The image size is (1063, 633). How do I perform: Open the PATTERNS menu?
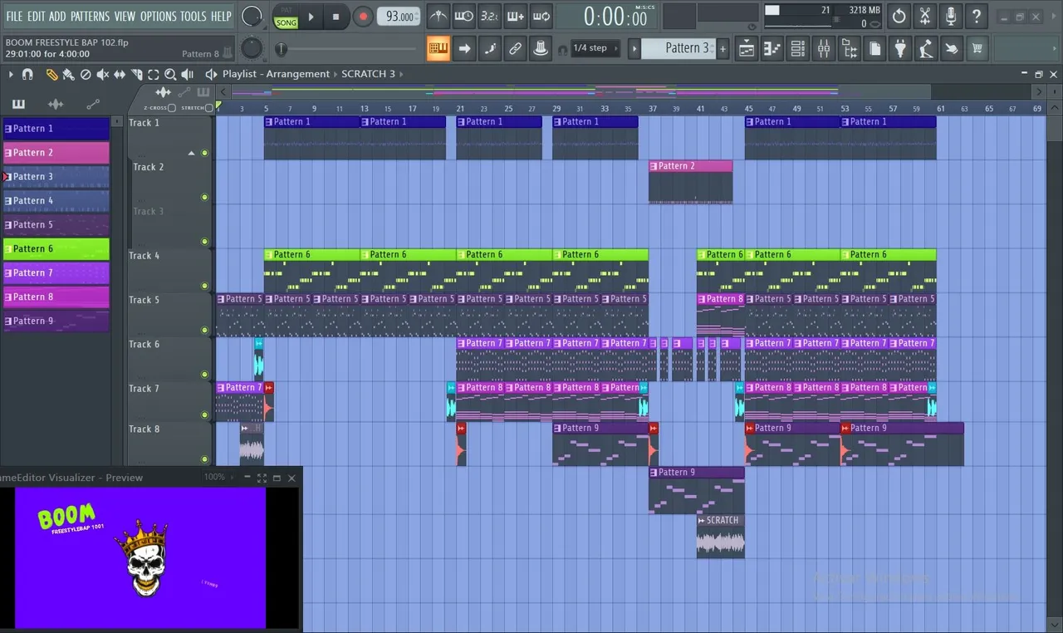click(90, 16)
